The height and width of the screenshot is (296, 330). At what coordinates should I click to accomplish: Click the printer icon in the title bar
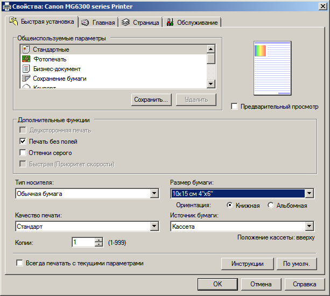tap(6, 6)
